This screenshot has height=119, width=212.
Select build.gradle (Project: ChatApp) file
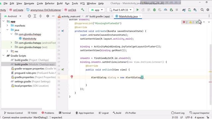(32, 60)
